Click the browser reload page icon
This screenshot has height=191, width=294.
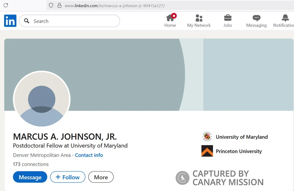tap(6, 5)
